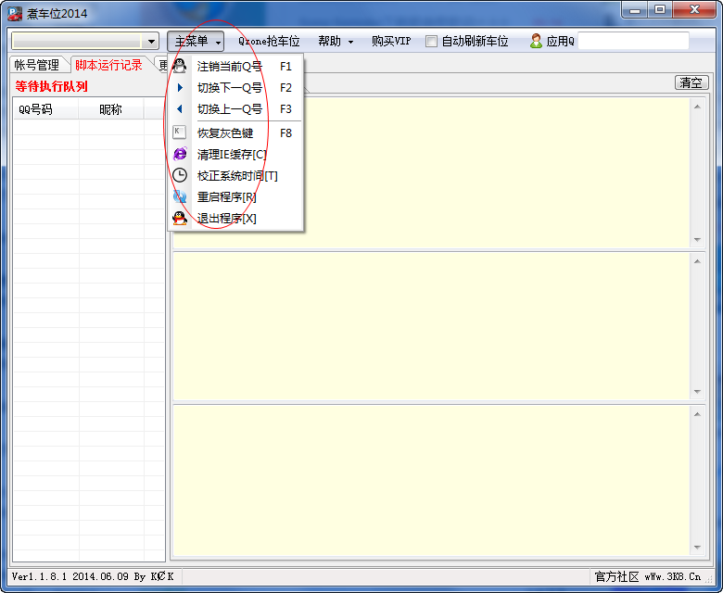The image size is (723, 593).
Task: Maximize the 煮车位2014 window
Action: [660, 10]
